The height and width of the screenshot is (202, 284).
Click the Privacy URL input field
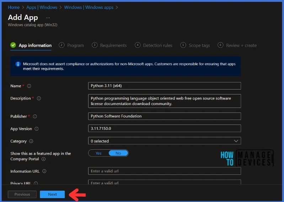[165, 182]
